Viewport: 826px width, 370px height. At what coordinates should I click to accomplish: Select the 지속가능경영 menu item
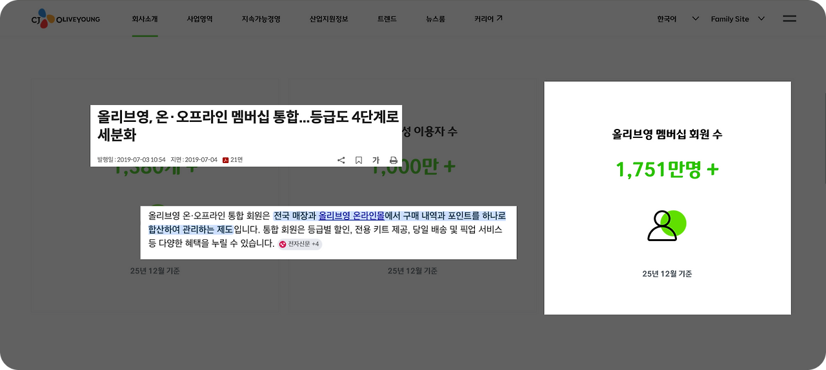click(261, 19)
